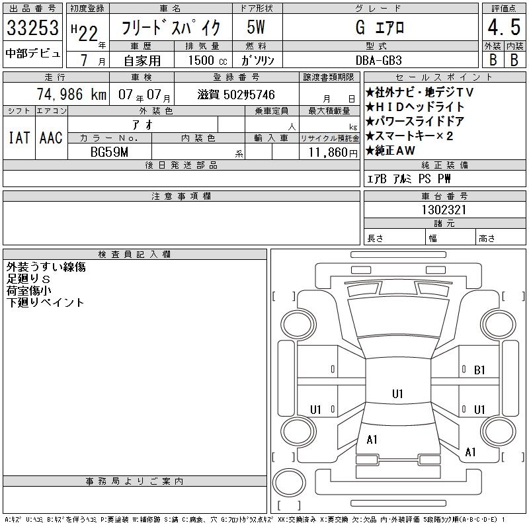Select inspector note 外装うすい線傷
This screenshot has height=529, width=529.
tap(46, 267)
